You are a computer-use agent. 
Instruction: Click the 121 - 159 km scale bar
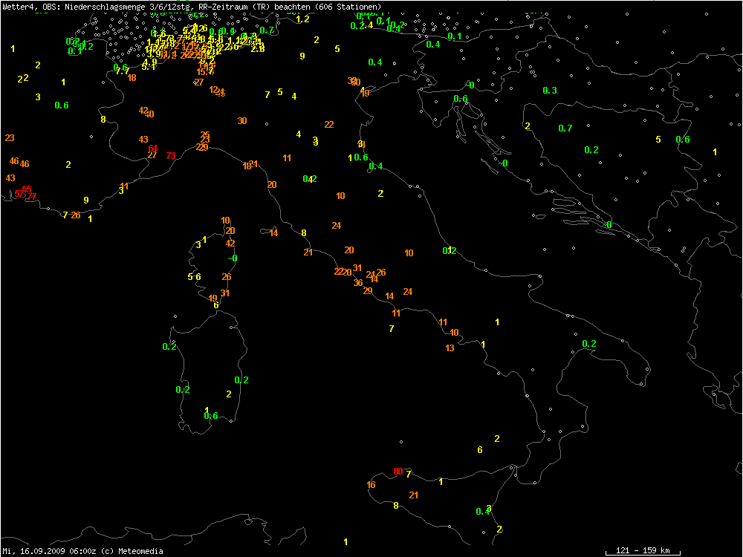[637, 550]
